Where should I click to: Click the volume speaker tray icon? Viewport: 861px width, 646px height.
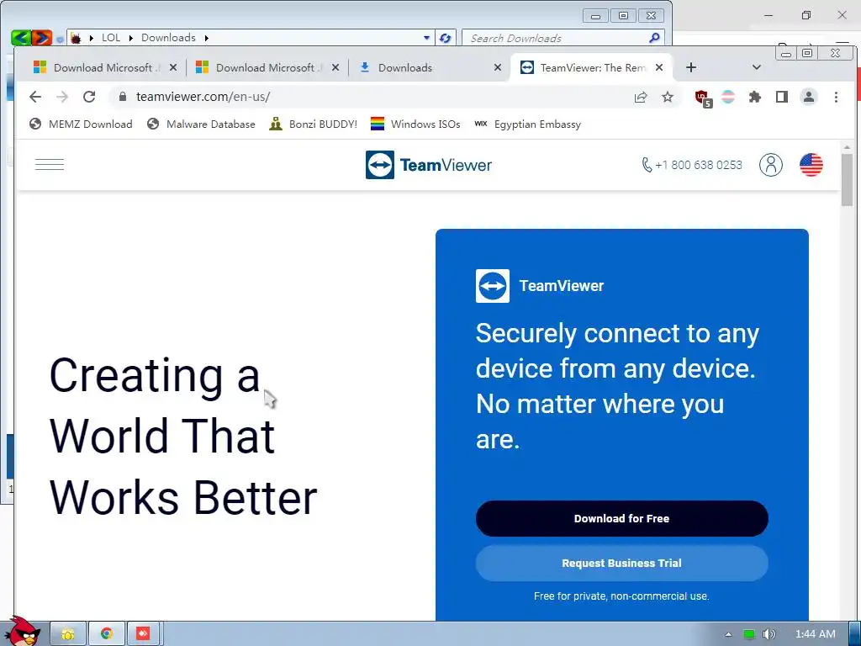click(x=769, y=634)
